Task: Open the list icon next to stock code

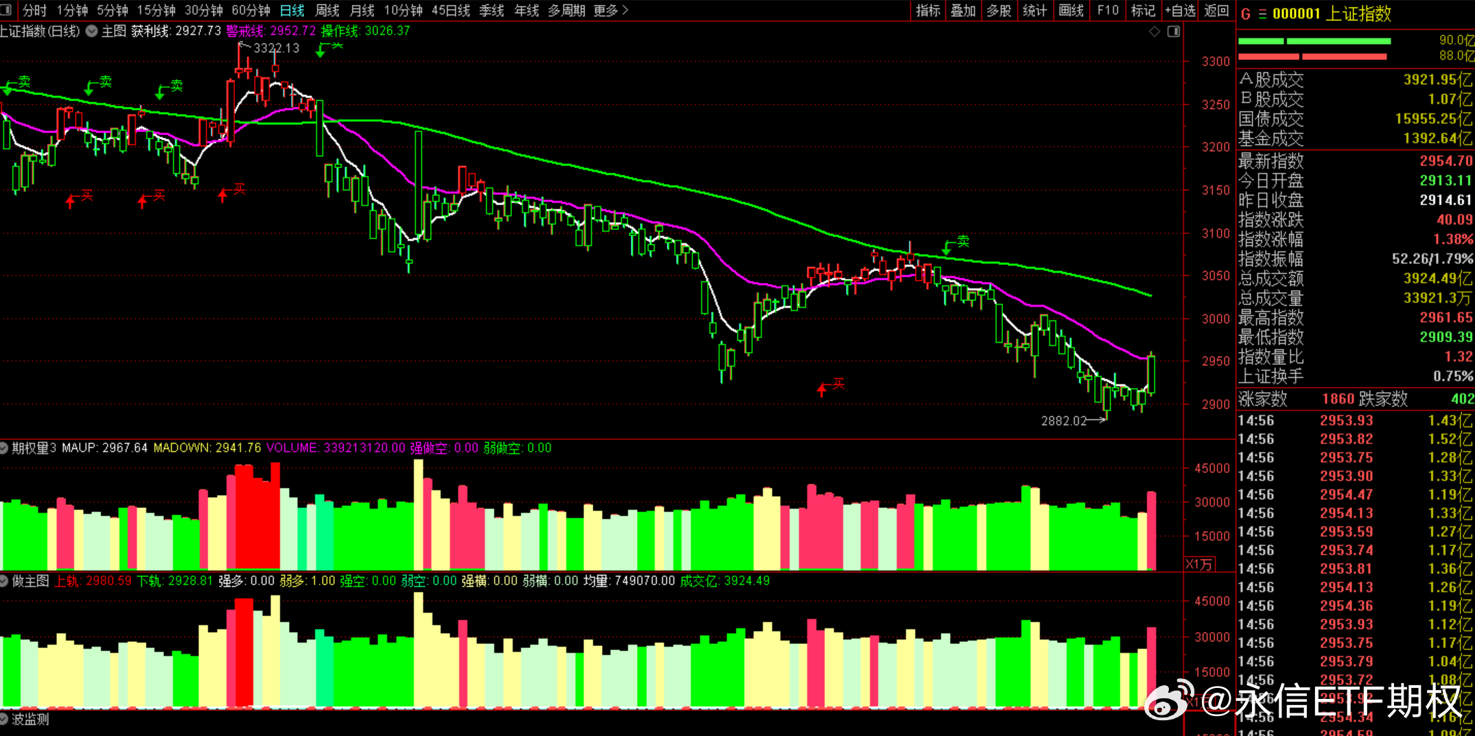Action: click(1262, 14)
